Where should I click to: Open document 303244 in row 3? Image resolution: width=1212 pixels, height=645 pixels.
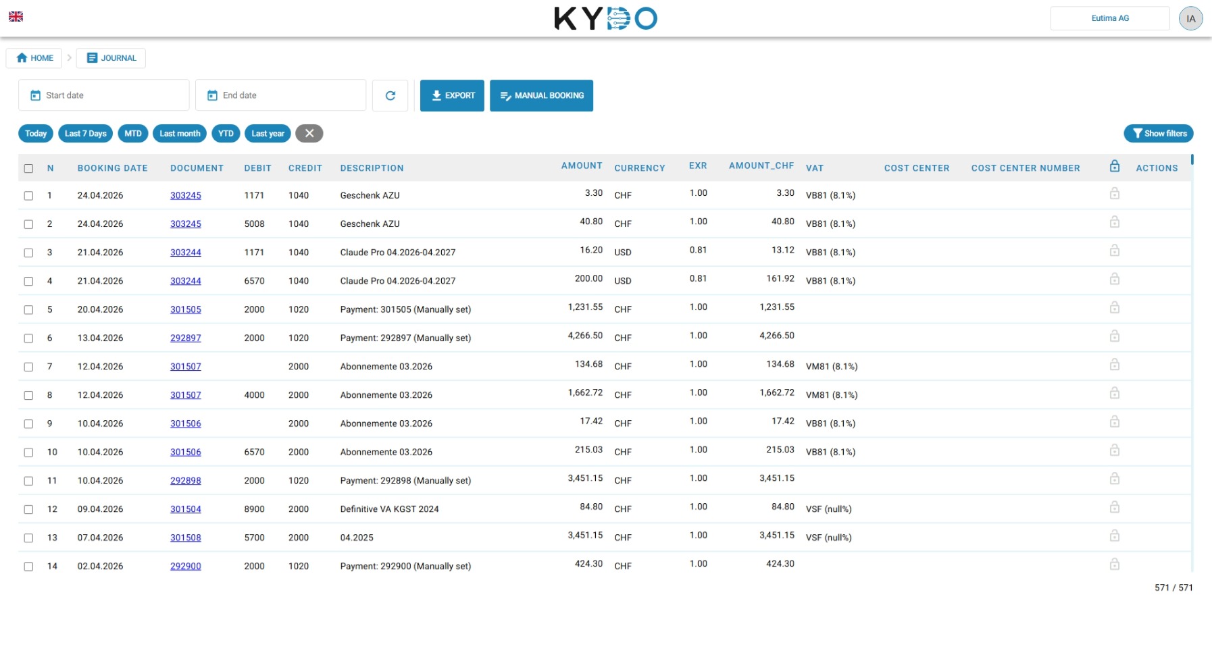(x=186, y=253)
